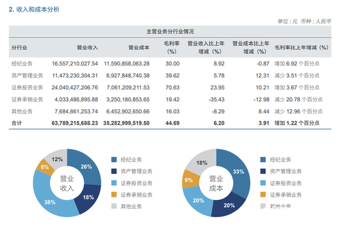The height and width of the screenshot is (227, 340).
Task: Click the value 7,684,861,253.74
Action: (76, 112)
